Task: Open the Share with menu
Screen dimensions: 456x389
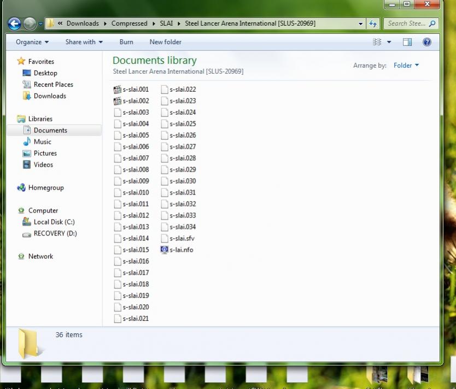Action: pyautogui.click(x=84, y=42)
